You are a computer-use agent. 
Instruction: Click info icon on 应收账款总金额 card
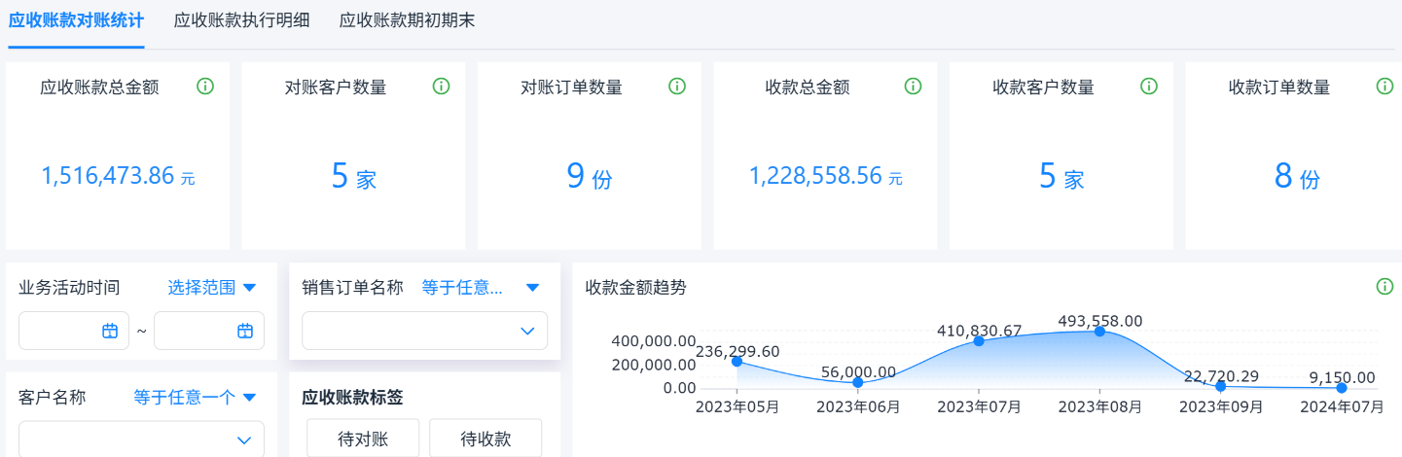point(204,87)
